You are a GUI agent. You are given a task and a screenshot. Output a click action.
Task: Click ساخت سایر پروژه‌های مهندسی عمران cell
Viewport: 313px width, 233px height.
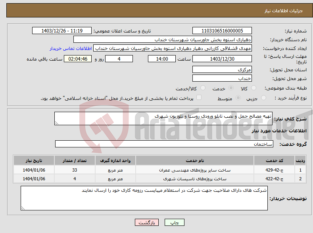coord(195,170)
